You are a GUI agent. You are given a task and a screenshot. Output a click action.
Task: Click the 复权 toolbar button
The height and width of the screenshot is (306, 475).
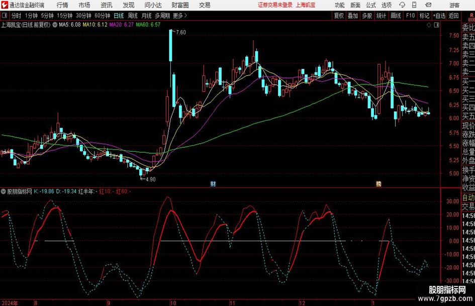point(339,16)
